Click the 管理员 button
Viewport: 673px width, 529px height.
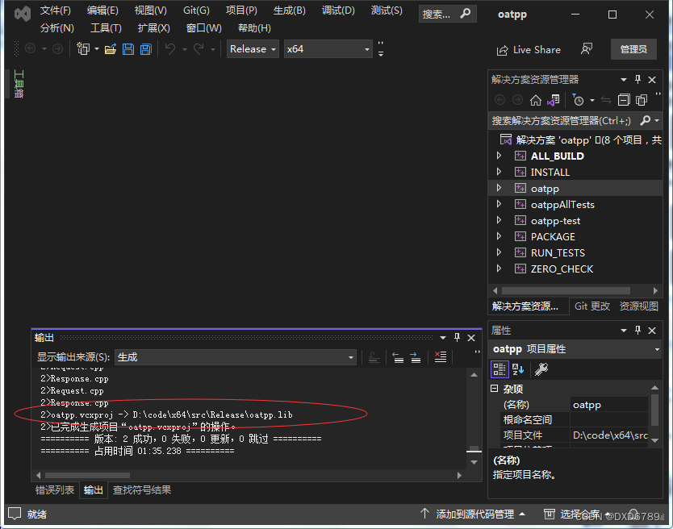pos(633,49)
